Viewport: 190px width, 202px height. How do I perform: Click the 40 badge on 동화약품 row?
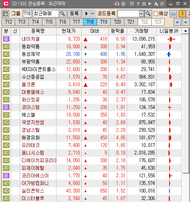coord(6,46)
